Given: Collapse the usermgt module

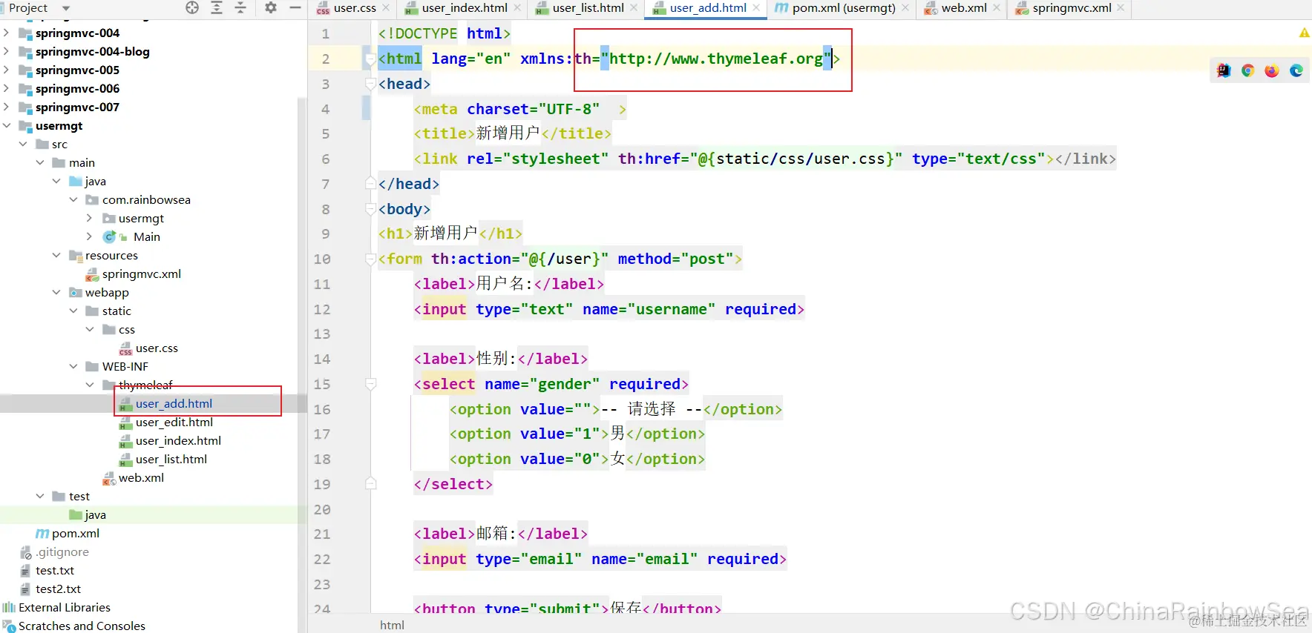Looking at the screenshot, I should [x=7, y=125].
